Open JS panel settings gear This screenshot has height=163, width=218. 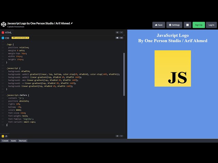pyautogui.click(x=117, y=136)
